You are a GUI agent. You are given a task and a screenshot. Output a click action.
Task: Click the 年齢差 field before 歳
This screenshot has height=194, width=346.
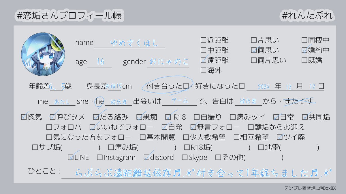point(57,87)
